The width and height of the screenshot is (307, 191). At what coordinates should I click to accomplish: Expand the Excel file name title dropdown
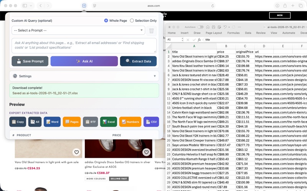click(306, 27)
